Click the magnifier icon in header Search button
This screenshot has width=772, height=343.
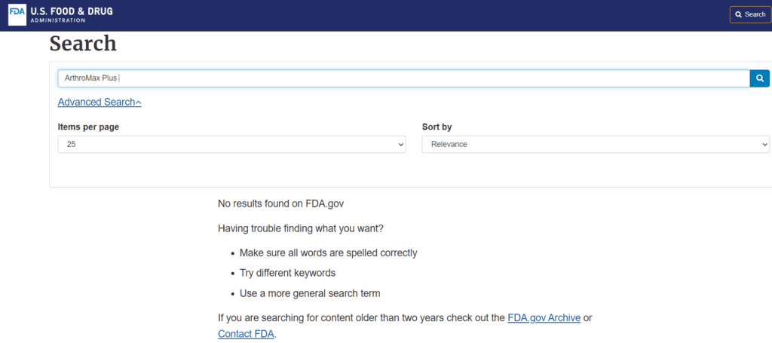pos(739,15)
